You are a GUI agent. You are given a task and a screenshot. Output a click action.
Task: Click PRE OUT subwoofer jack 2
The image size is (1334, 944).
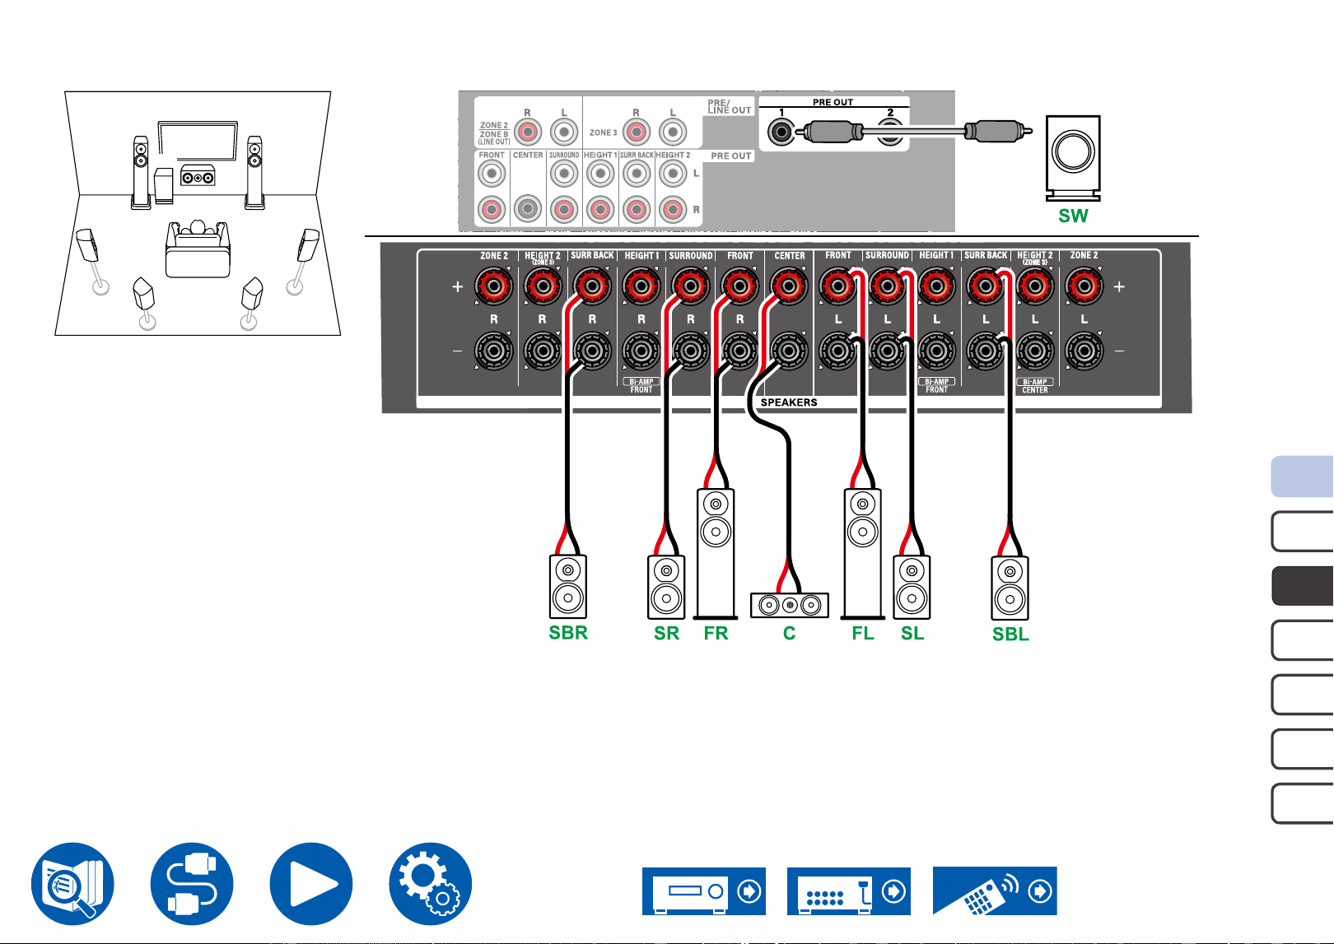[889, 132]
